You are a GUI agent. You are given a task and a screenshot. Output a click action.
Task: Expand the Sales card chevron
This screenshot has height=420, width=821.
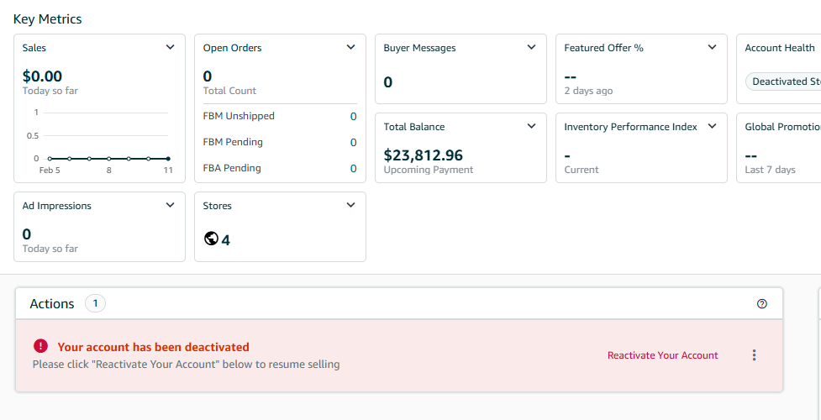171,48
